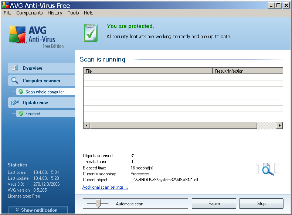Click 'All security features are working correctly' text
Screen dimensions: 292x215
tap(169, 36)
